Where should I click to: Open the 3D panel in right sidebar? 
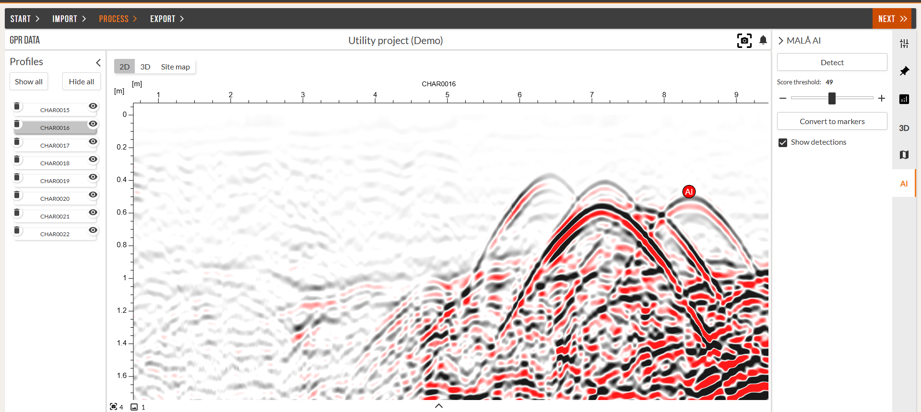(904, 128)
